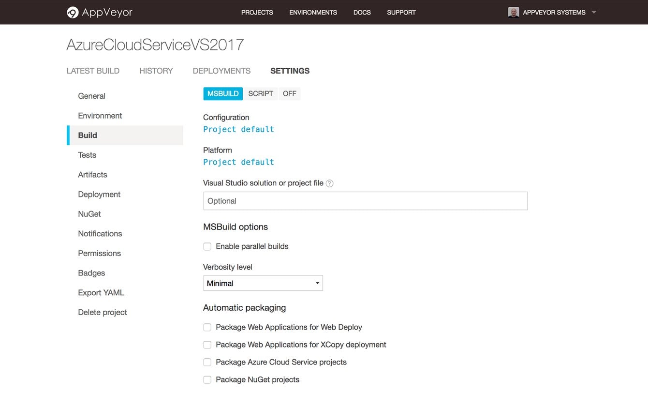Check Package Web Applications for Web Deploy

tap(207, 327)
